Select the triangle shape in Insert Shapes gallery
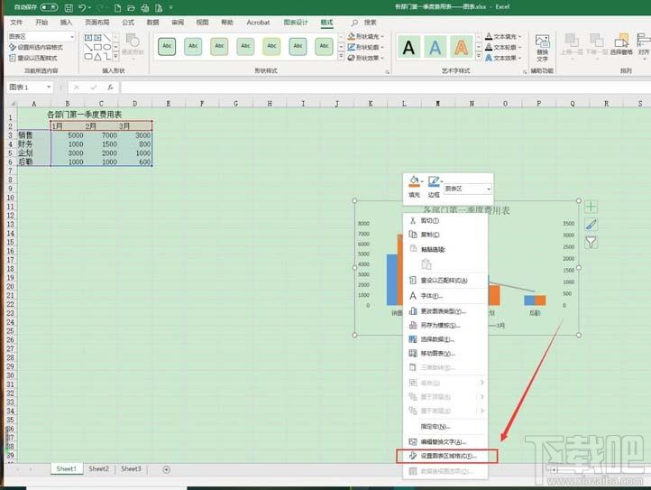 tap(97, 56)
